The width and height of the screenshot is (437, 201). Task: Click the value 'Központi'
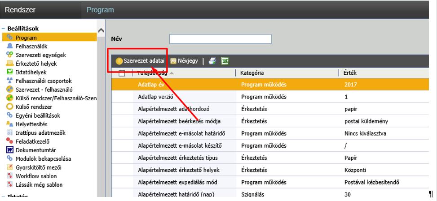click(355, 170)
